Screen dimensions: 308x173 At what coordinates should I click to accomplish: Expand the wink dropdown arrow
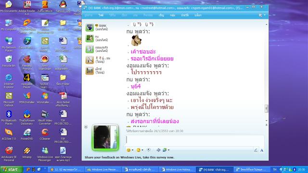tap(142, 150)
